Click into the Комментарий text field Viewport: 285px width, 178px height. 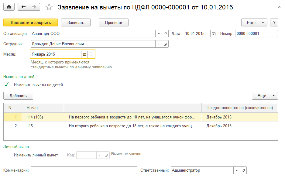tap(84, 170)
